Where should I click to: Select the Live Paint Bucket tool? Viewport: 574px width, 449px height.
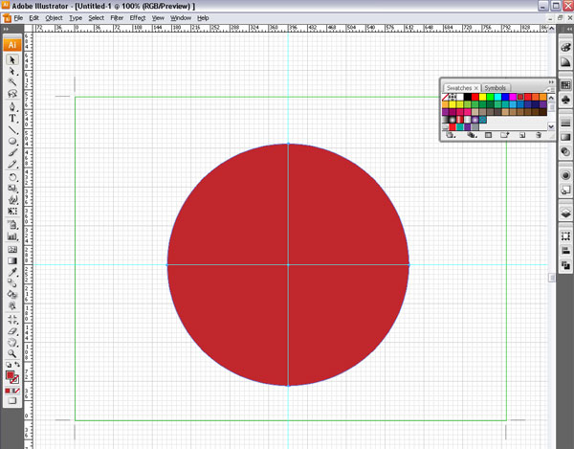(x=12, y=294)
